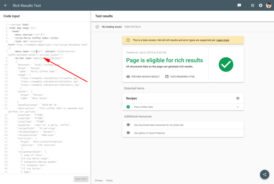Follow the Learn more link
The width and height of the screenshot is (274, 184).
point(223,40)
